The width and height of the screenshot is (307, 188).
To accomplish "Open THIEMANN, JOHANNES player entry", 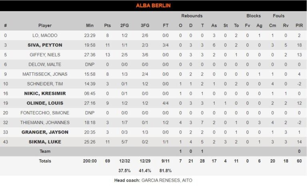I will (x=45, y=122).
